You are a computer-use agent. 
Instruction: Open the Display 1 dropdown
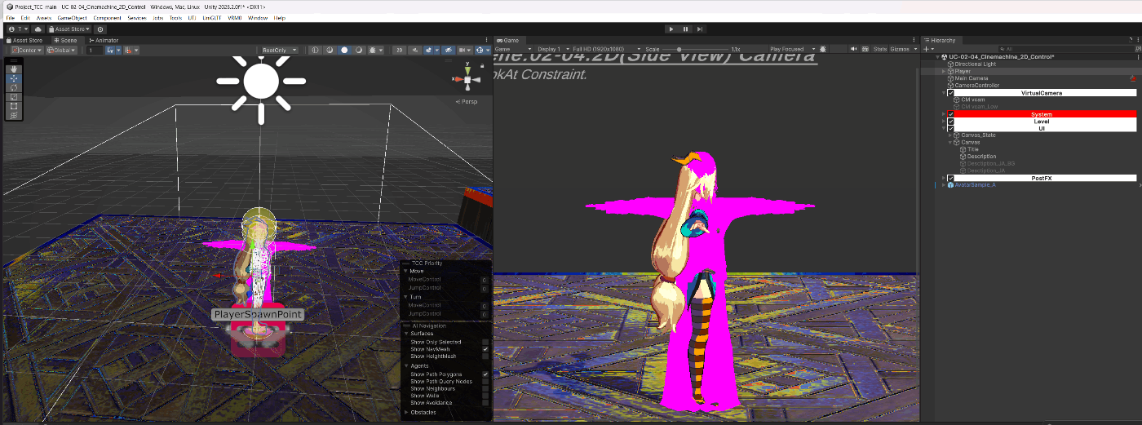click(x=551, y=49)
